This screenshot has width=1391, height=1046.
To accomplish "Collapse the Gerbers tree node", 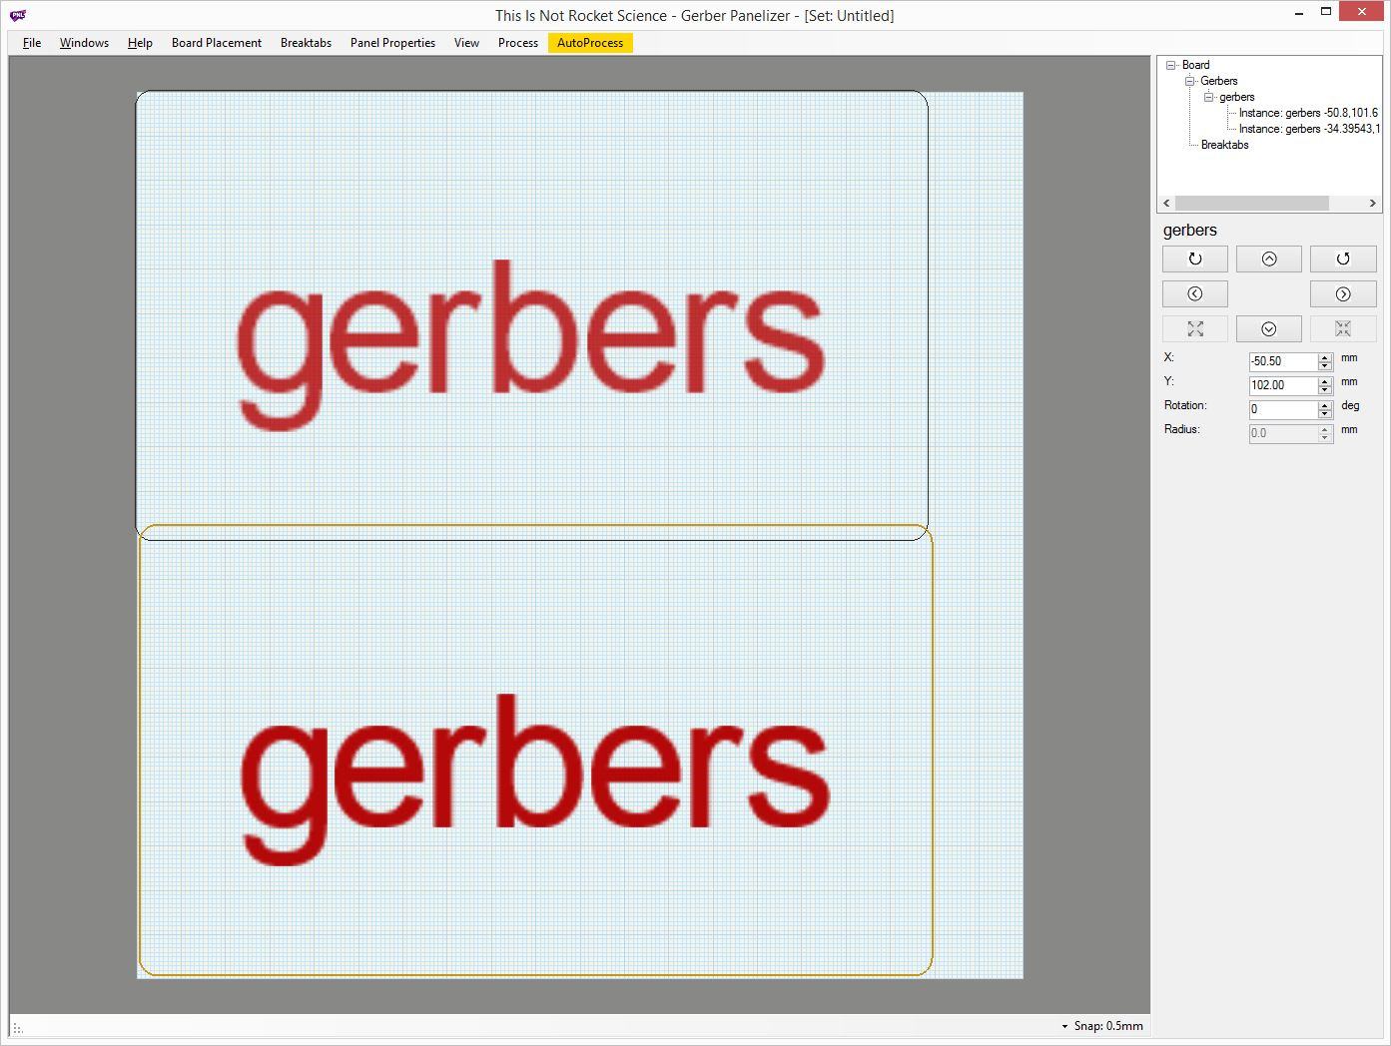I will [x=1190, y=81].
